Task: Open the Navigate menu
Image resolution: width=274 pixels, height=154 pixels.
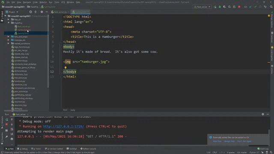Action: [27, 2]
